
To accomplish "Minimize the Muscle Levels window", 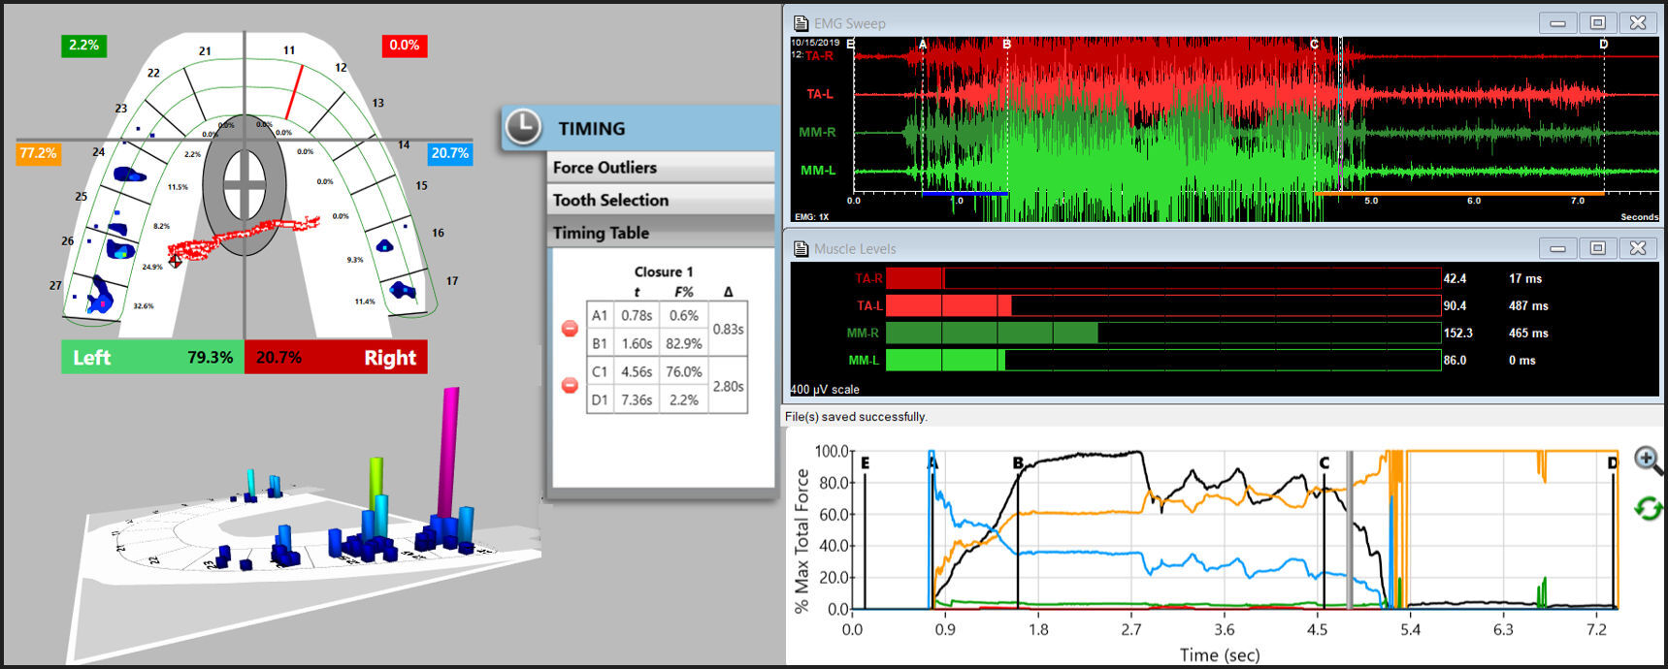I will (1557, 248).
